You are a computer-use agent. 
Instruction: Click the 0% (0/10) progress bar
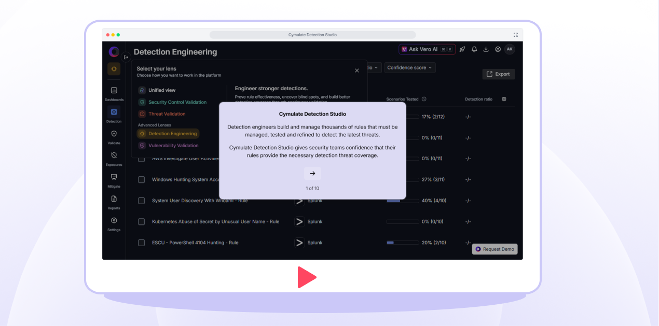[x=403, y=222]
